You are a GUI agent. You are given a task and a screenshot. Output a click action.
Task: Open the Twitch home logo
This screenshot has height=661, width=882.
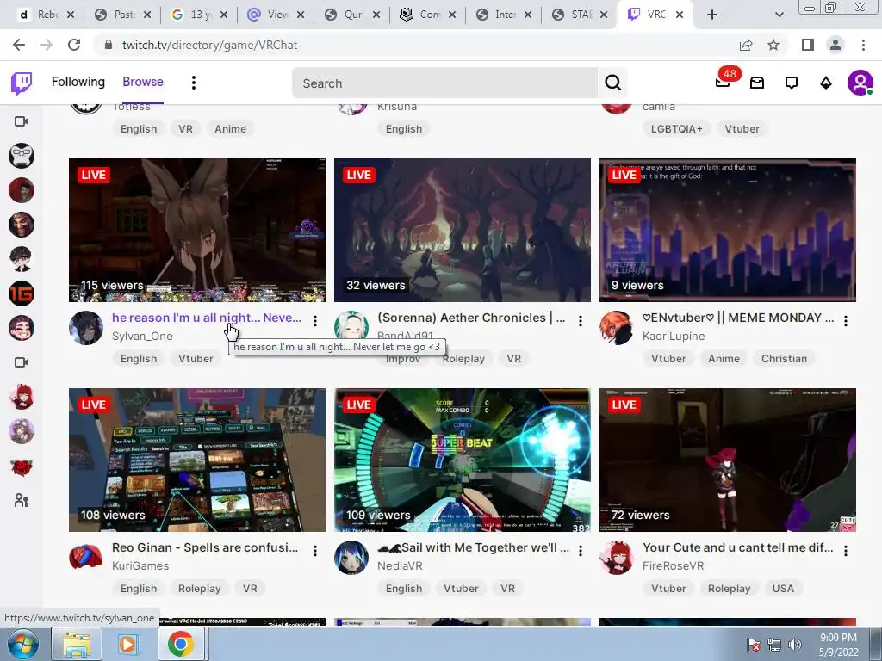tap(22, 83)
